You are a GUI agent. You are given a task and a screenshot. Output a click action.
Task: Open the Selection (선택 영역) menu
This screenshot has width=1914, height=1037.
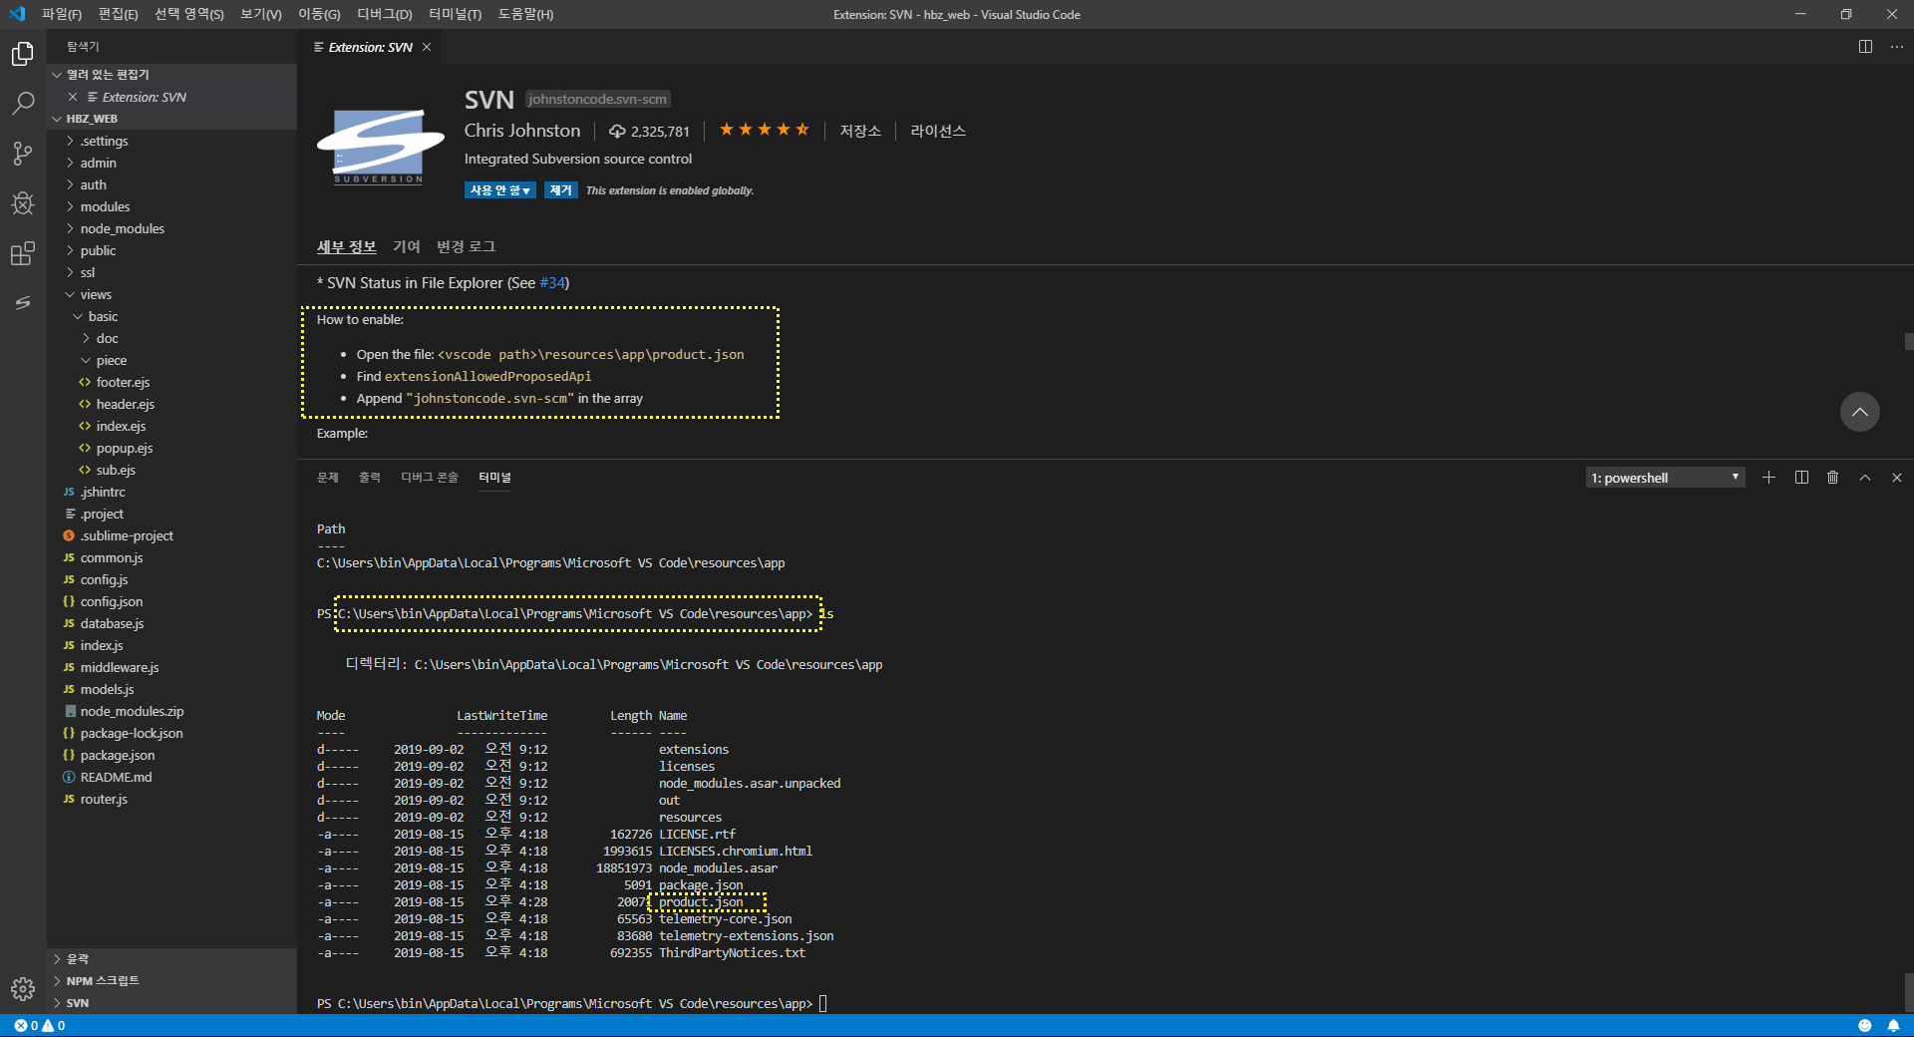click(189, 14)
